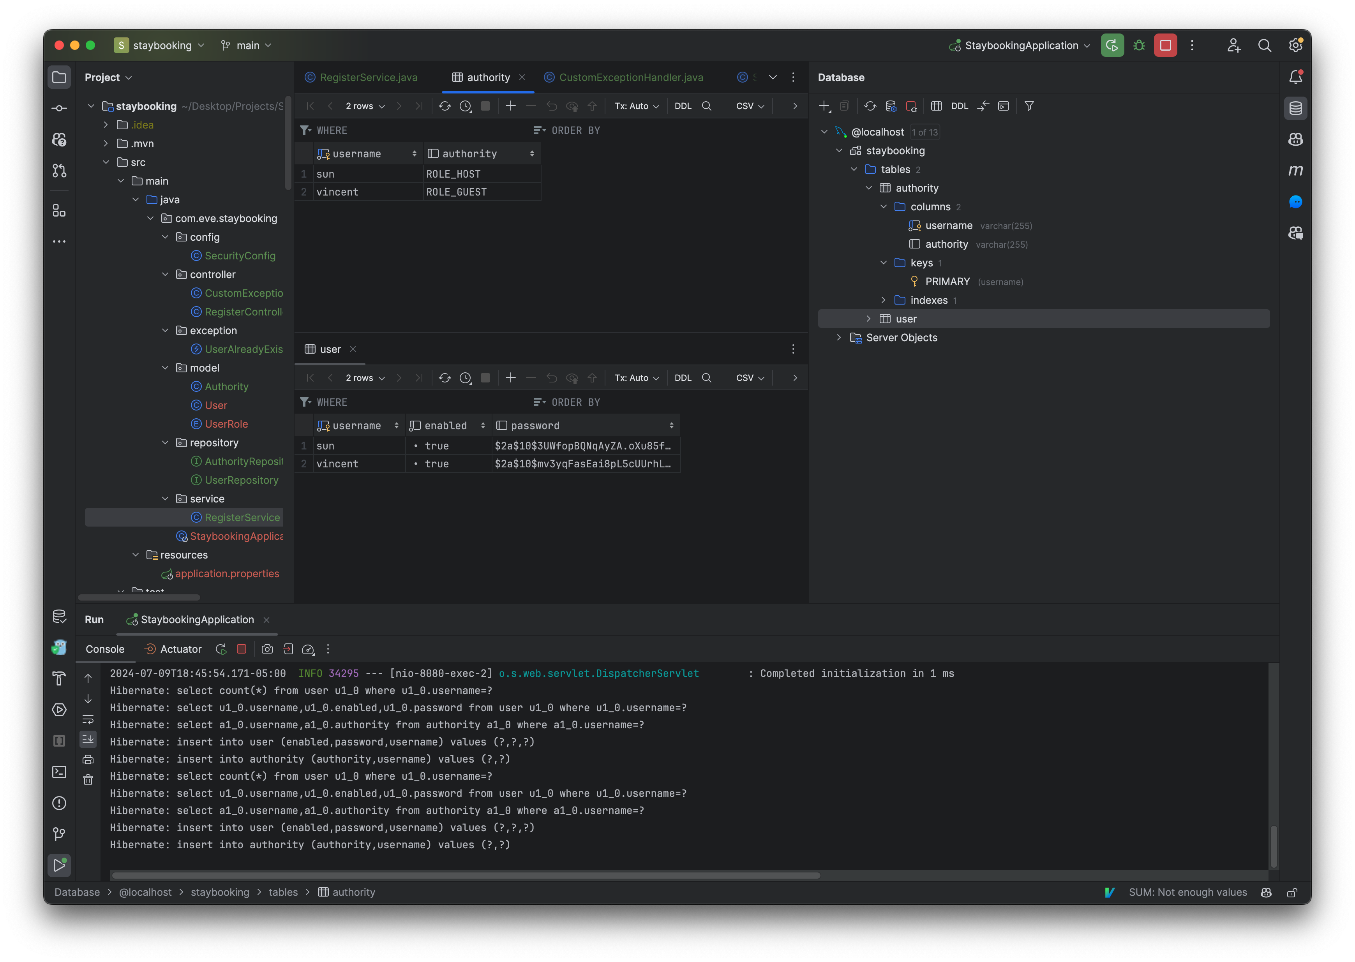Click the staybooking breadcrumb in status bar

coord(220,892)
